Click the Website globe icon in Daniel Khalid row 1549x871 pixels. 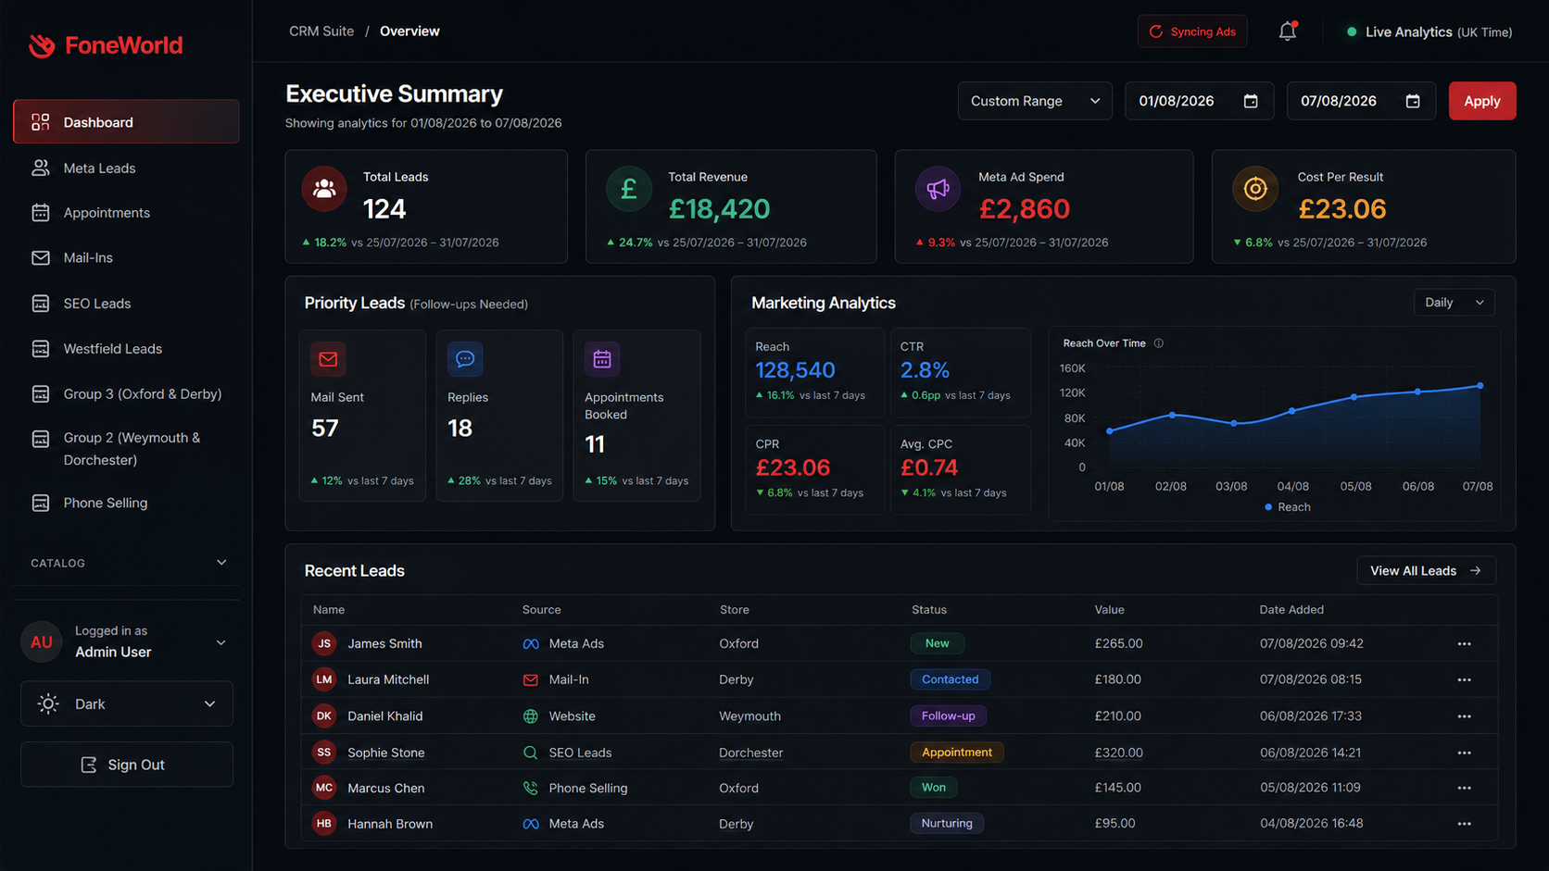[x=531, y=716]
